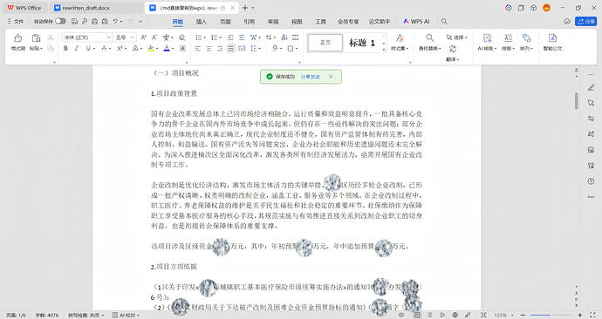Increase paragraph indent
The width and height of the screenshot is (602, 319).
242,37
